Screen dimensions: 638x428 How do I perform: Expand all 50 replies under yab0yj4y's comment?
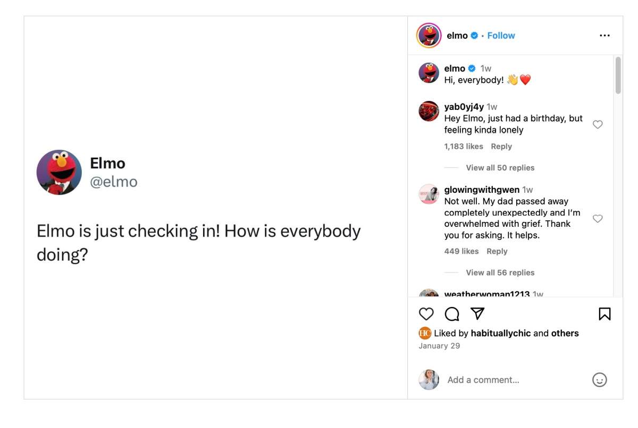click(x=500, y=167)
